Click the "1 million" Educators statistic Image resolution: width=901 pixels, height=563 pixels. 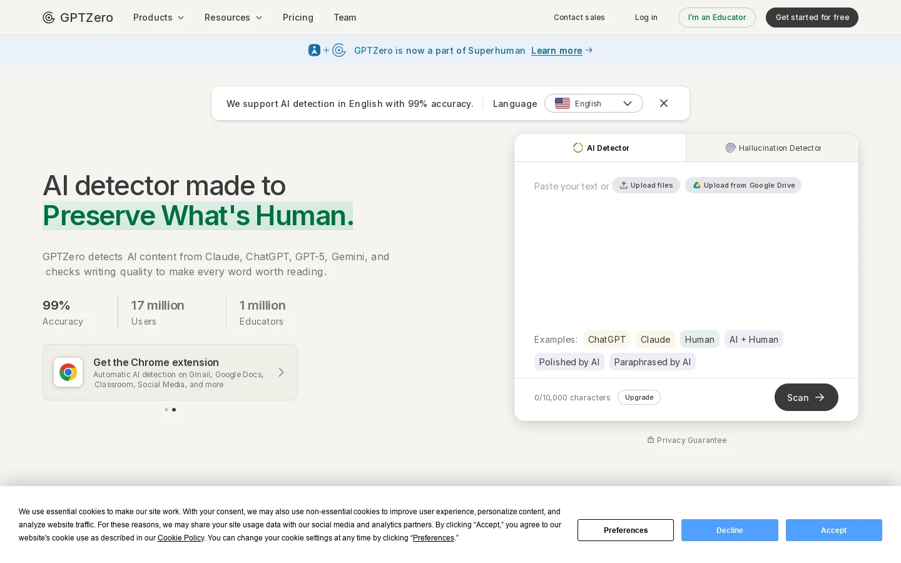coord(262,312)
